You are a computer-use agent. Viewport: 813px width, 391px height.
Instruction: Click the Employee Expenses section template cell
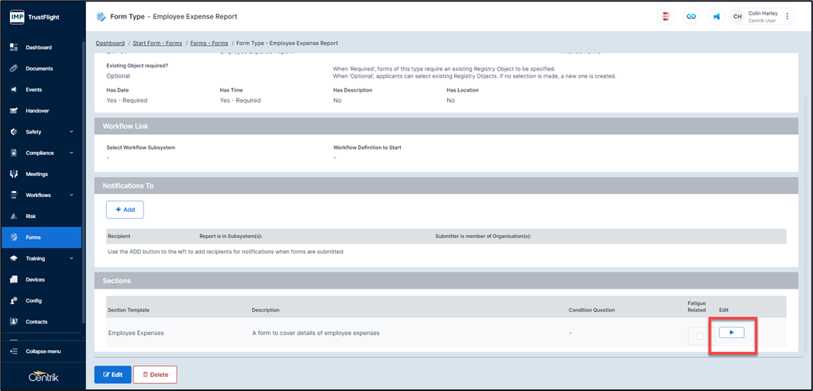136,333
